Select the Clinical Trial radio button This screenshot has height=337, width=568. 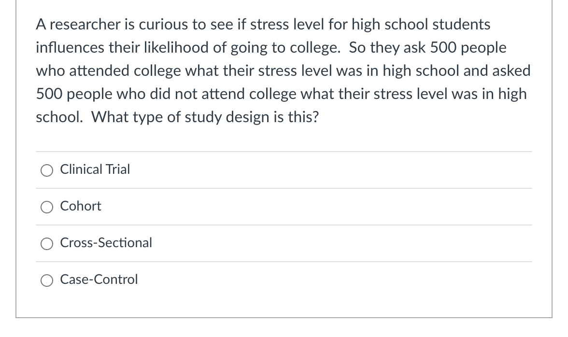(x=47, y=170)
